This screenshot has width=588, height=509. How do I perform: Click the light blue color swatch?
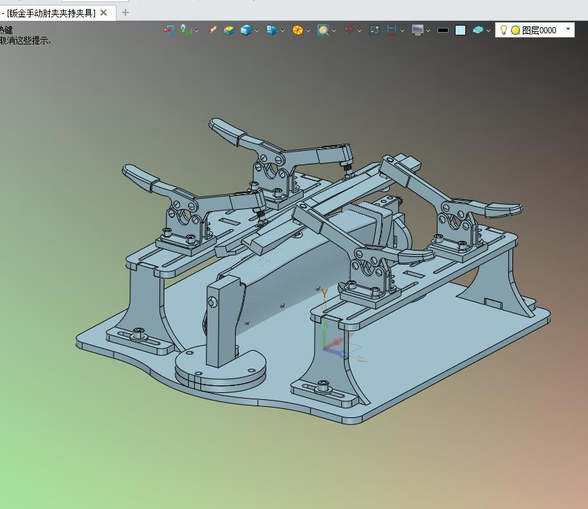tap(460, 31)
